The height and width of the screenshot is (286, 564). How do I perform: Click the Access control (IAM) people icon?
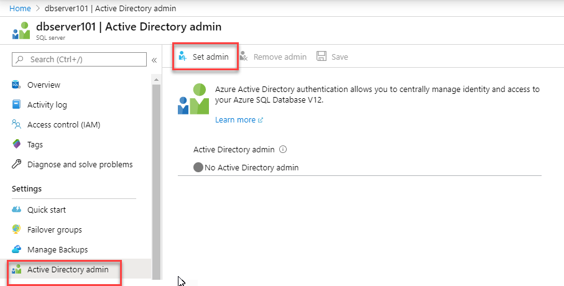[x=17, y=124]
